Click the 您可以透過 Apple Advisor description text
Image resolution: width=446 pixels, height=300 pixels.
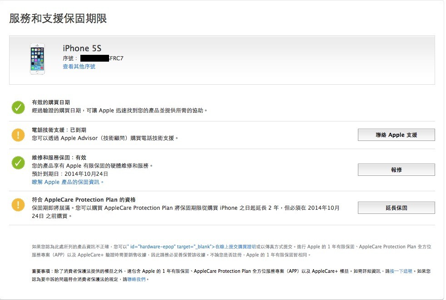pos(105,138)
